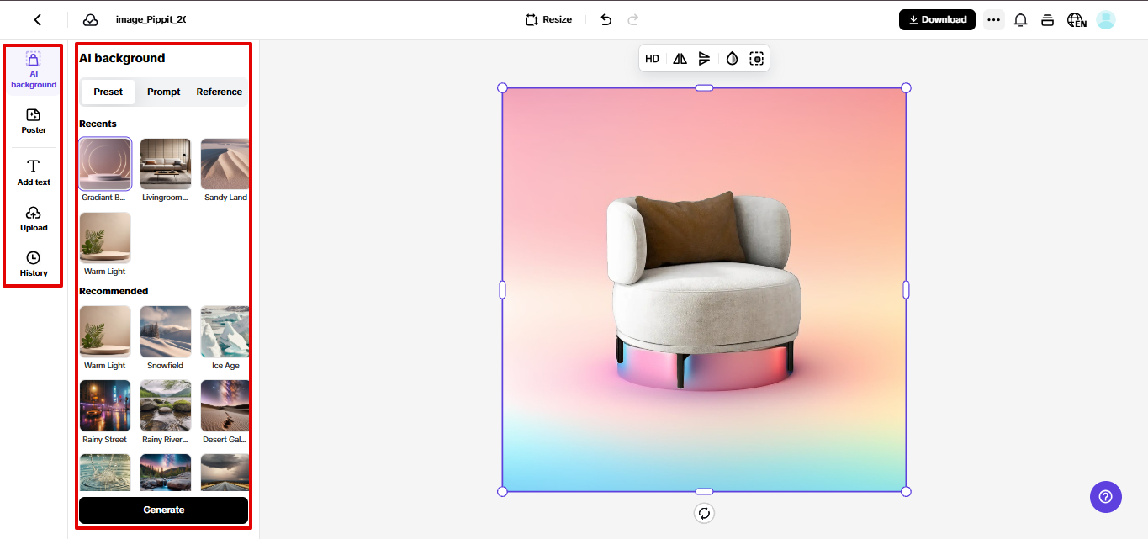Activate the smart selection tool

coord(756,58)
